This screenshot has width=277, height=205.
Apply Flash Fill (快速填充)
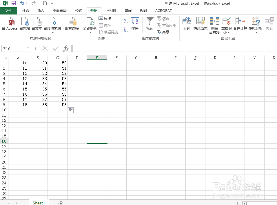pos(200,23)
